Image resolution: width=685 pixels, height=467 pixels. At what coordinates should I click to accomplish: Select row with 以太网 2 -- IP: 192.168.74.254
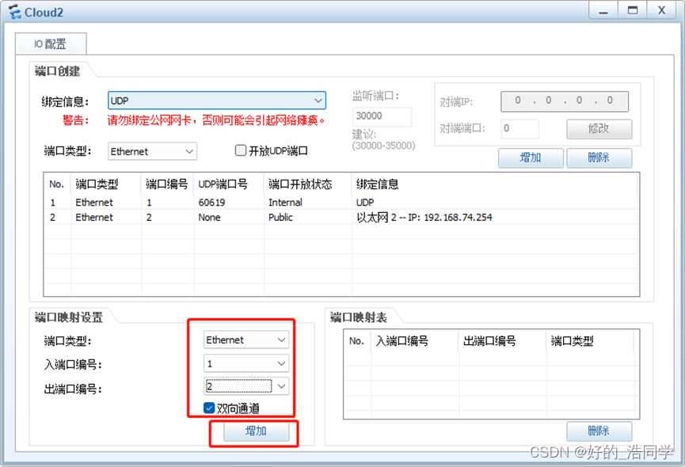pyautogui.click(x=341, y=218)
